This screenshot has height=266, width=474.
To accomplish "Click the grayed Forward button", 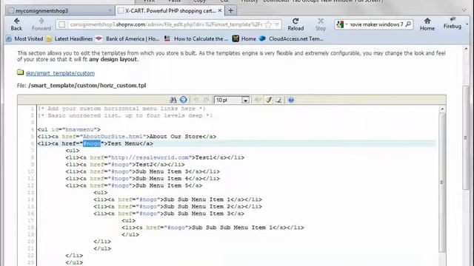I will 41,24.
